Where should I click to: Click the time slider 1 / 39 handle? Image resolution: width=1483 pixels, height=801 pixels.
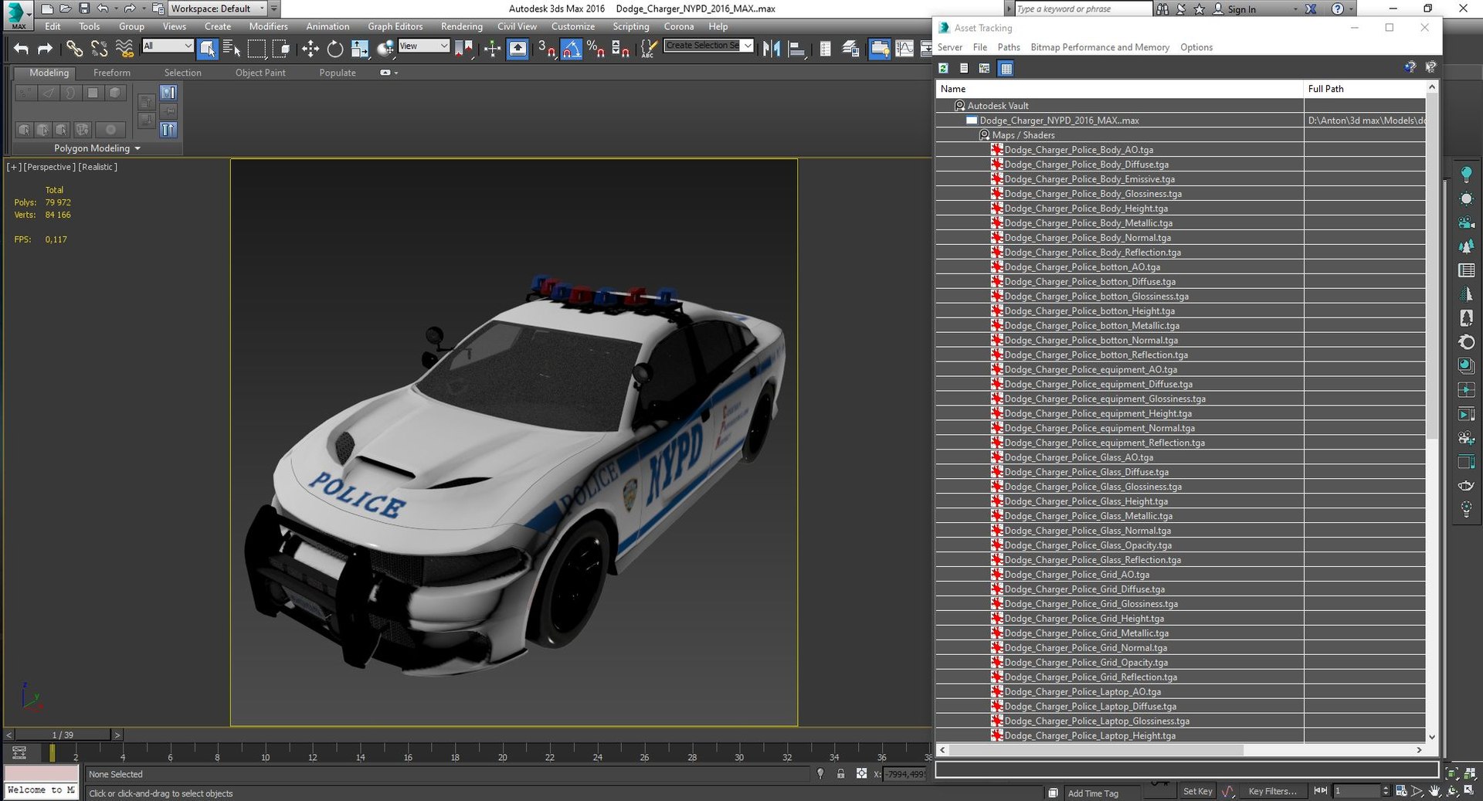[x=63, y=735]
